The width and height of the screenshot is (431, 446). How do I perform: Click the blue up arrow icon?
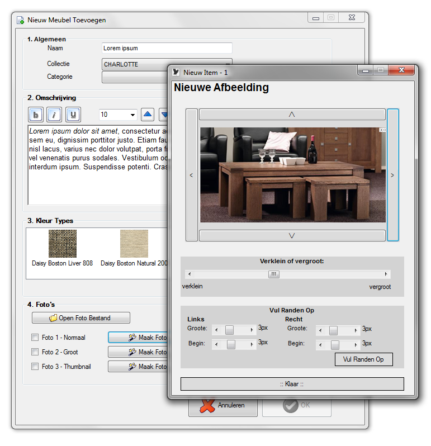click(148, 115)
